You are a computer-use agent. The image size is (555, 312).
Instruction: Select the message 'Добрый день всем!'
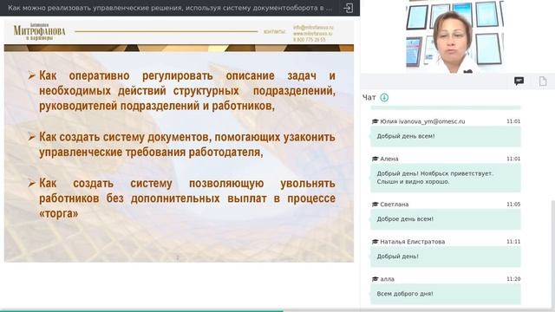tap(445, 137)
